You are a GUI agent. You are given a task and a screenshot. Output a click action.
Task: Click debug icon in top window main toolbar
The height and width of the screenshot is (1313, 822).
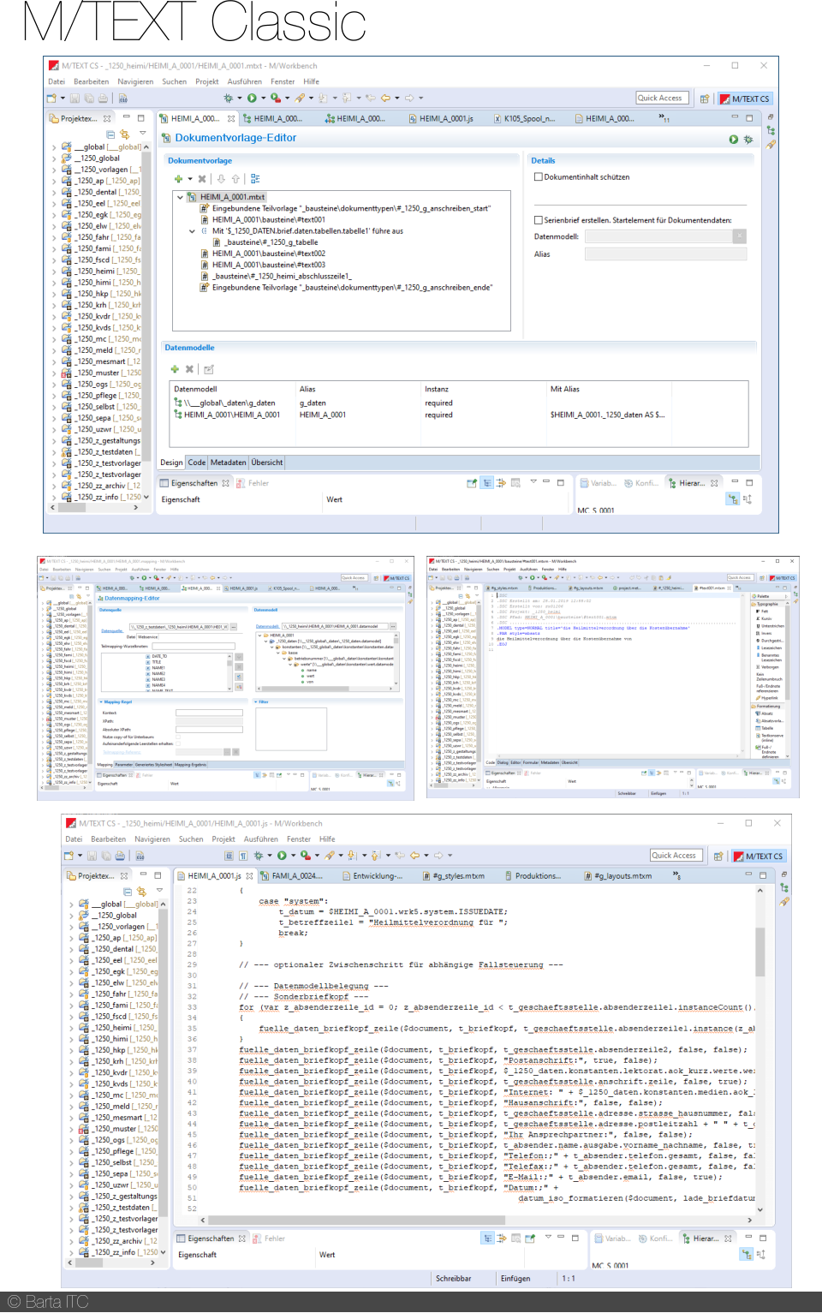pos(228,98)
